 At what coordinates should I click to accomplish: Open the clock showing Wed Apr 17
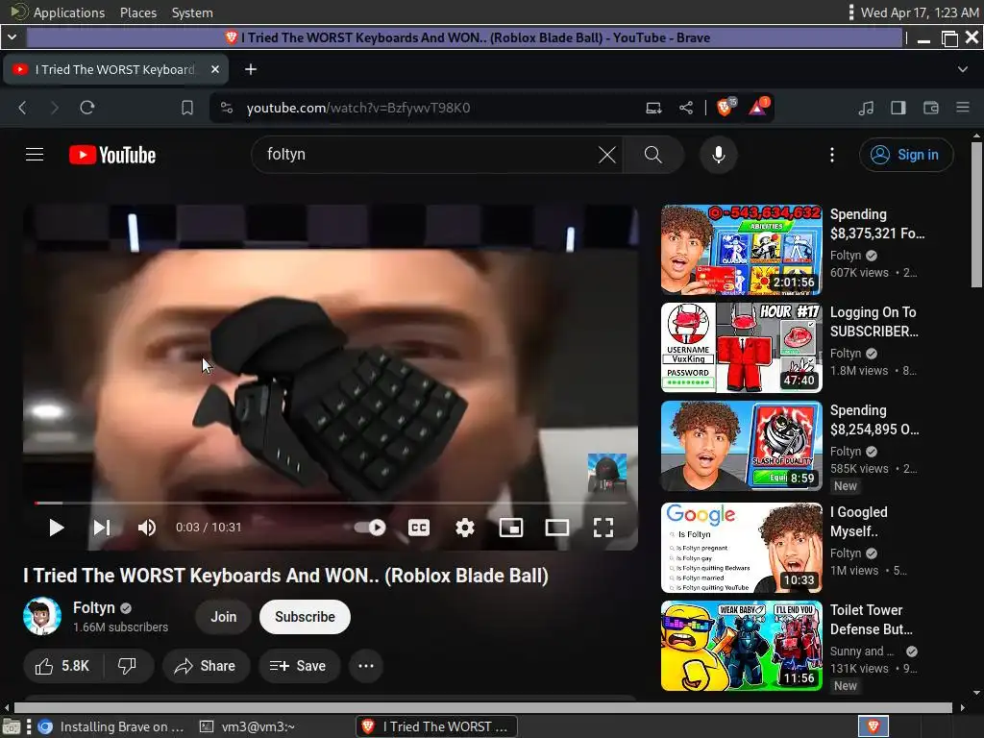point(920,12)
